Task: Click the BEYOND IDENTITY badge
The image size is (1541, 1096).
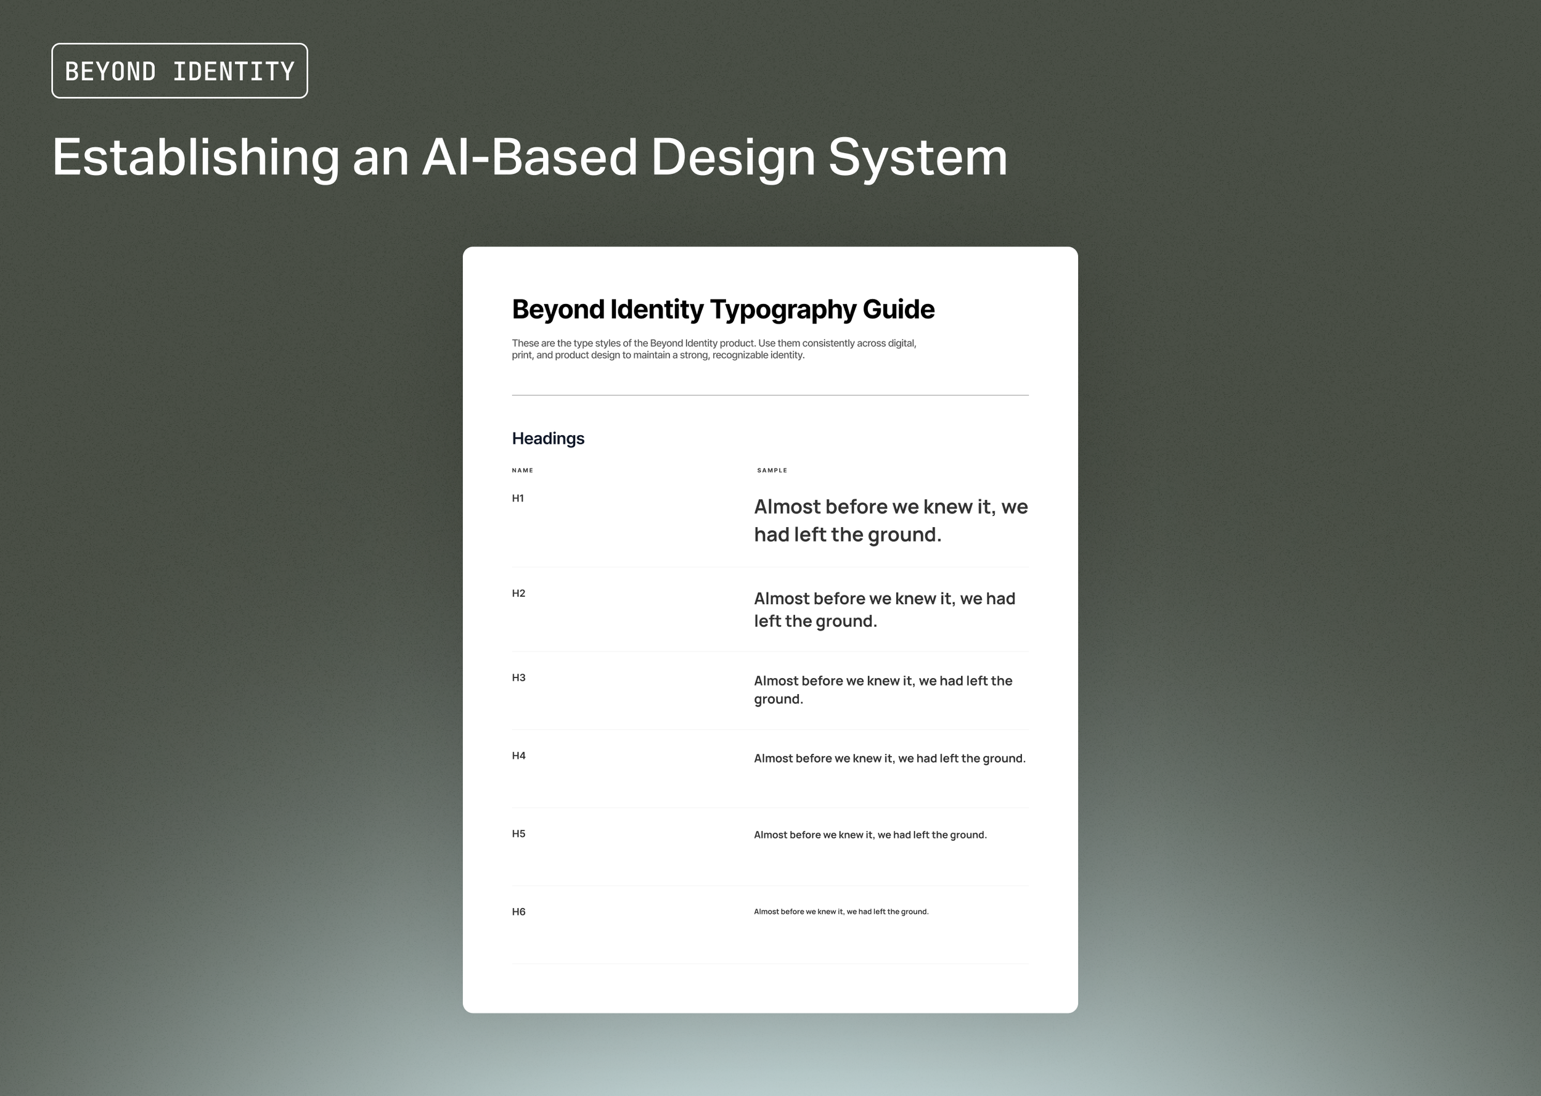Action: pos(179,71)
